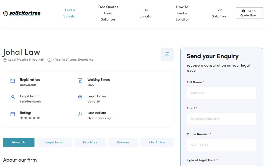Click the 'Send your Enquiry' heading
The width and height of the screenshot is (266, 166).
[213, 56]
